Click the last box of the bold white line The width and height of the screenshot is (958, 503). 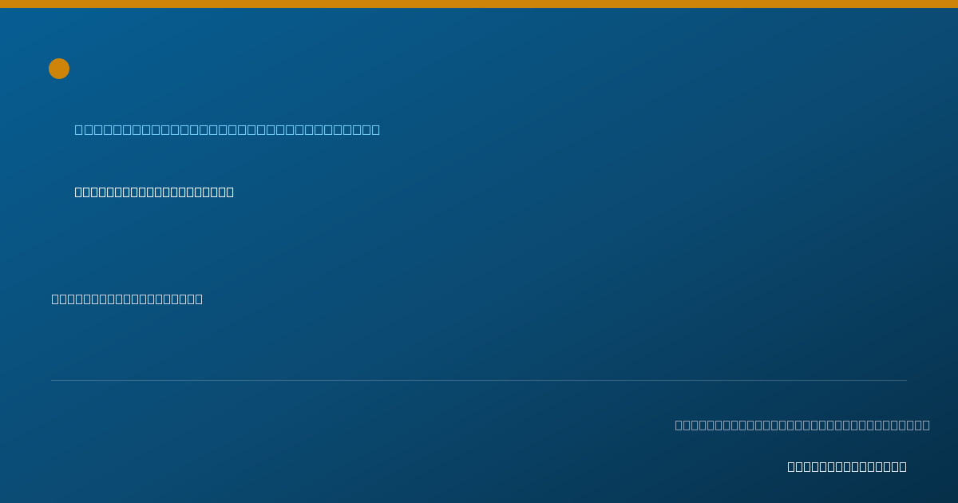[x=230, y=192]
